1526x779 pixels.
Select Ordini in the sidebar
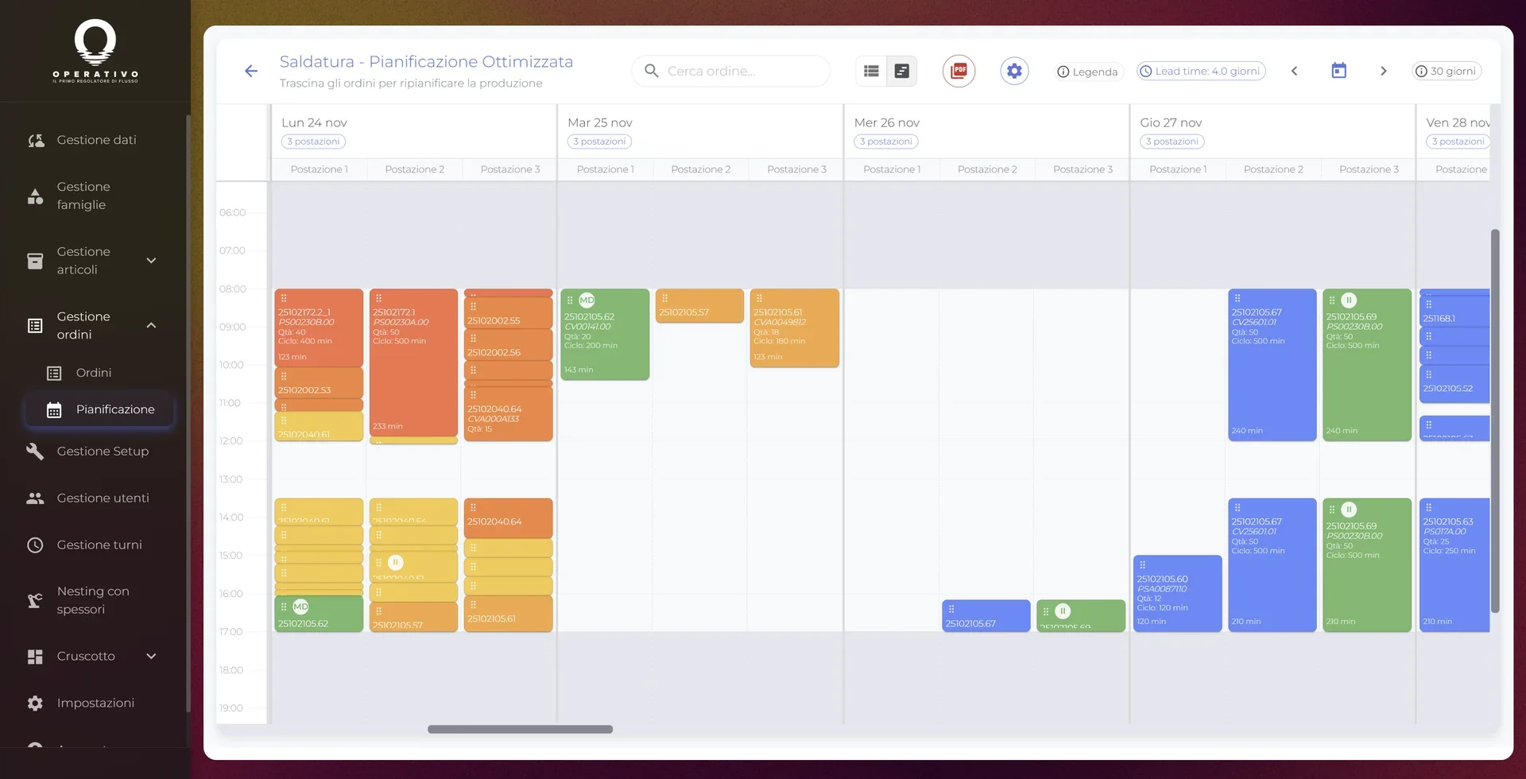(x=93, y=372)
